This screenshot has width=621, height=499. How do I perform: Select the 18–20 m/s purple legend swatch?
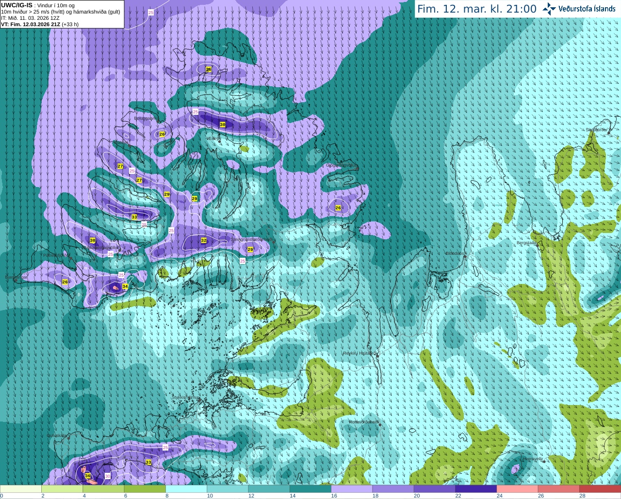click(x=393, y=489)
